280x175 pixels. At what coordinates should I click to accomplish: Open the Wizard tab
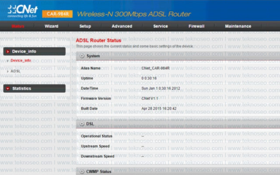pos(52,26)
